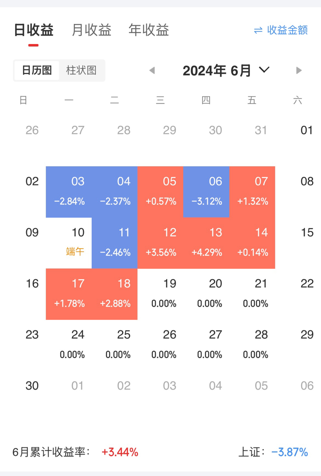Select the 日收益 tab

[33, 30]
